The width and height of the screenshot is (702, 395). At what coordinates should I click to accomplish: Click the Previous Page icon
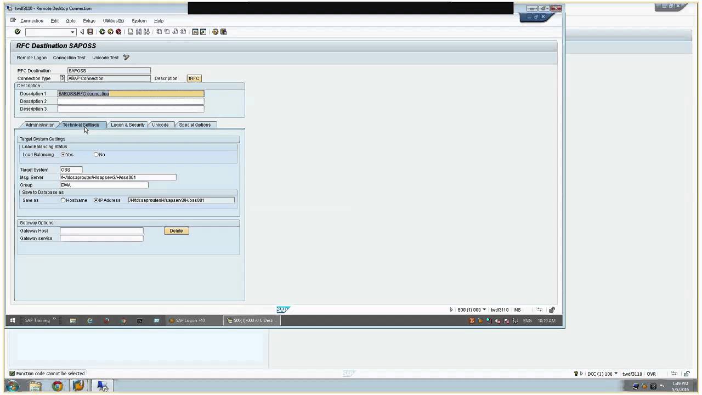point(167,32)
